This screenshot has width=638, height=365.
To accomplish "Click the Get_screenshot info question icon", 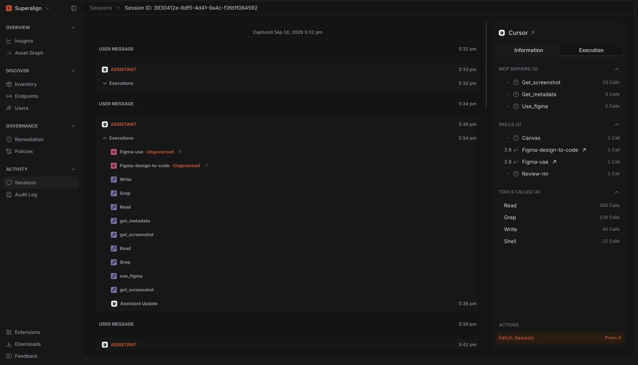I will click(x=516, y=83).
